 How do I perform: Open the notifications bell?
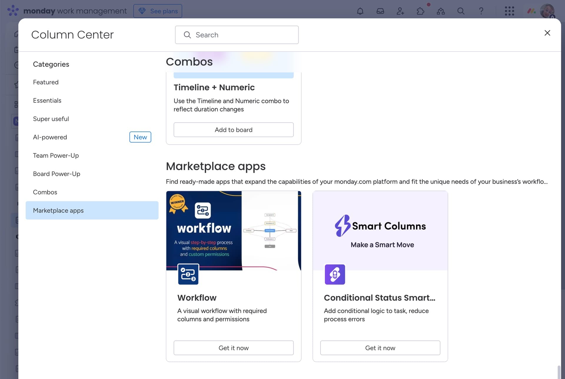pos(360,11)
